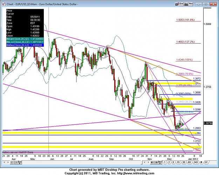Click the 1.5000 price axis label
Screen dimensions: 219x175
207,24
